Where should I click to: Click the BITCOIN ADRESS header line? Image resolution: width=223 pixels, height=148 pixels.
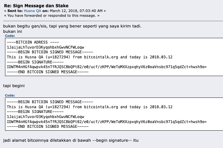(33, 42)
